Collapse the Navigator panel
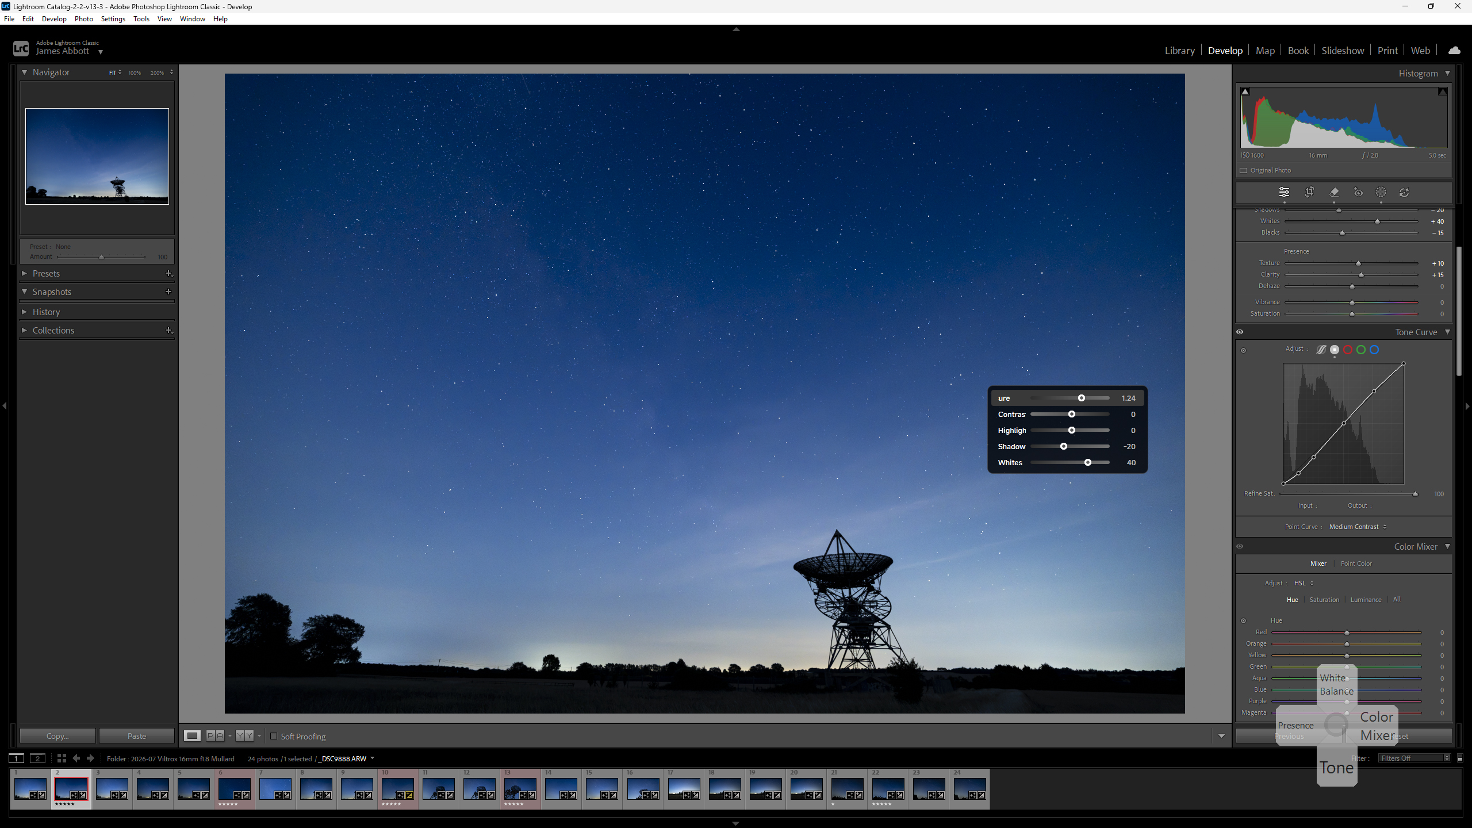1472x828 pixels. 24,72
